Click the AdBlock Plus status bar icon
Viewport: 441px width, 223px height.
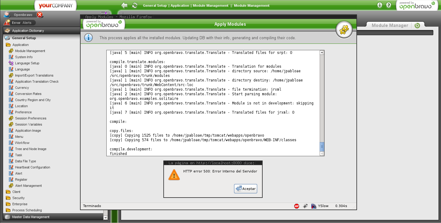pyautogui.click(x=297, y=206)
